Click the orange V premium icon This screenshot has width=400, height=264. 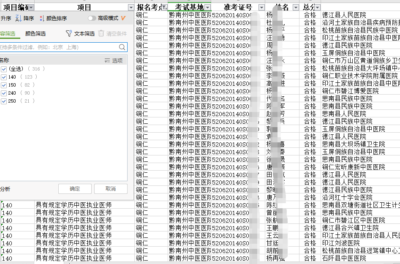(x=123, y=18)
